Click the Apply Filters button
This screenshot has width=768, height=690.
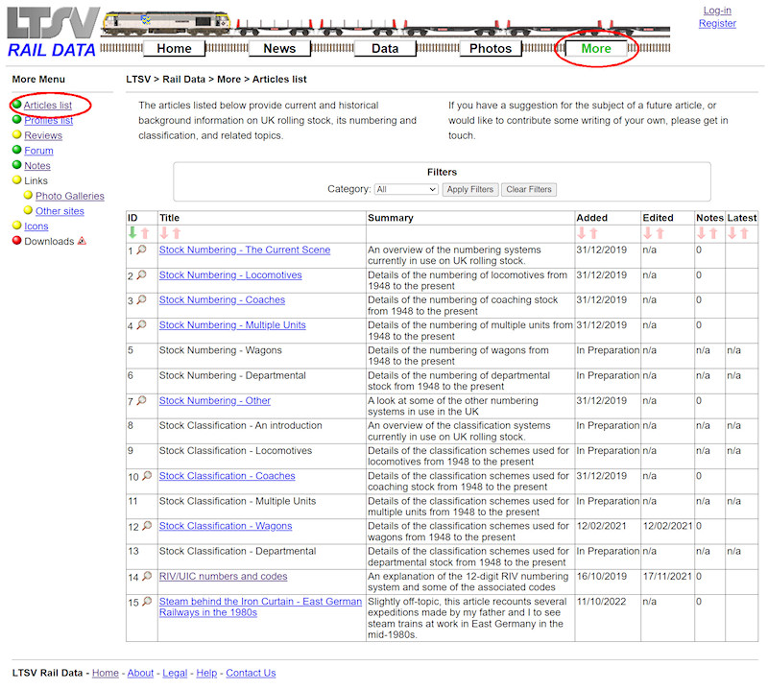[x=470, y=189]
